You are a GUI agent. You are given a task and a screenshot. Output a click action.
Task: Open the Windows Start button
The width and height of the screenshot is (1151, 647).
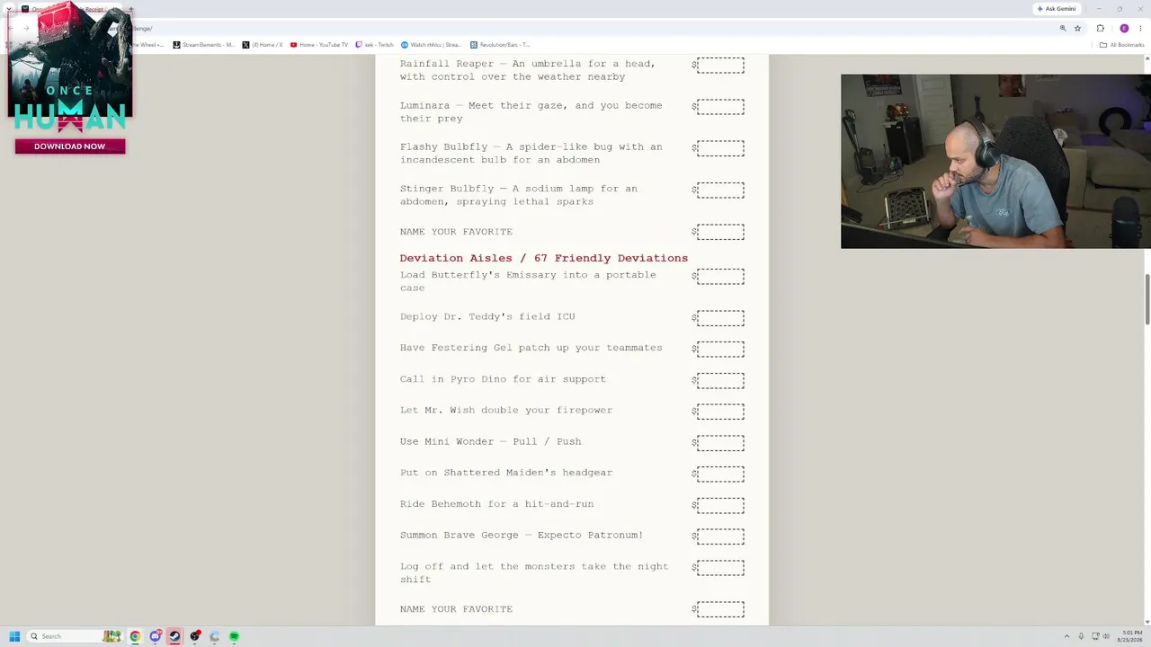tap(14, 636)
